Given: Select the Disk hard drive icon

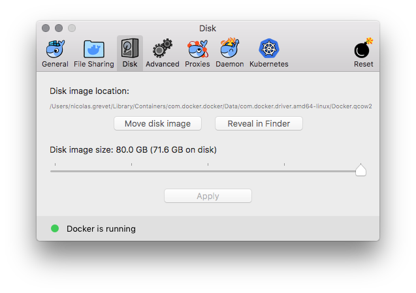Looking at the screenshot, I should 130,48.
